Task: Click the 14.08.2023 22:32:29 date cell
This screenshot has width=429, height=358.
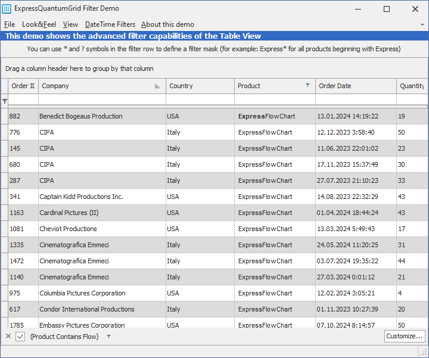Action: point(356,197)
